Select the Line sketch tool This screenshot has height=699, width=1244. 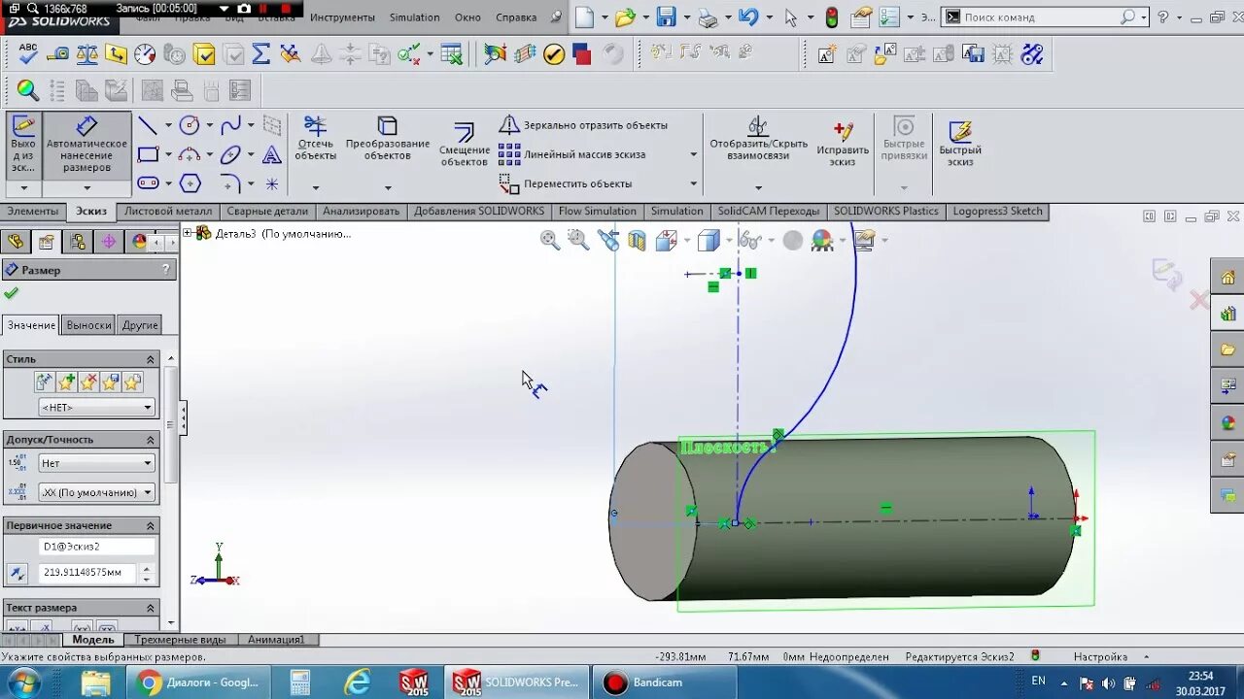[x=148, y=124]
